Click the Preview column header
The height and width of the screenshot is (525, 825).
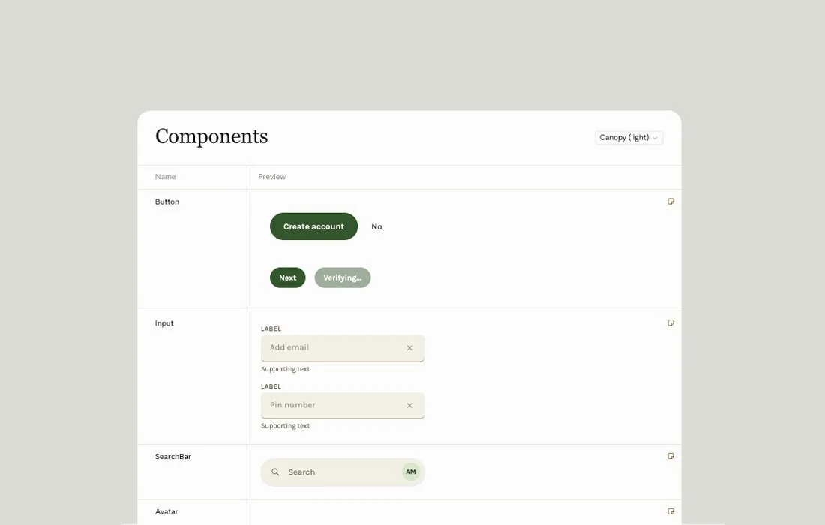pos(272,177)
